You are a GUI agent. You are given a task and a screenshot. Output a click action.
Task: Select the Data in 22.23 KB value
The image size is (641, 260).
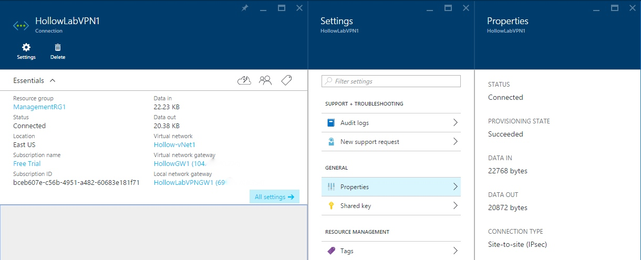[167, 107]
